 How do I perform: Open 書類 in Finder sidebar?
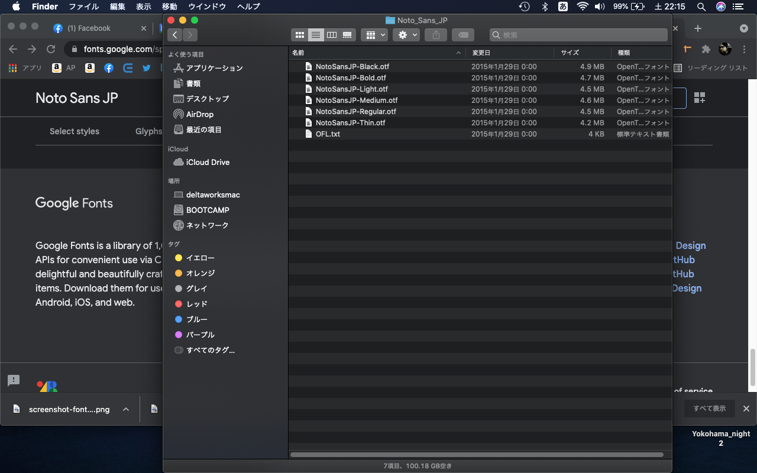click(x=187, y=83)
